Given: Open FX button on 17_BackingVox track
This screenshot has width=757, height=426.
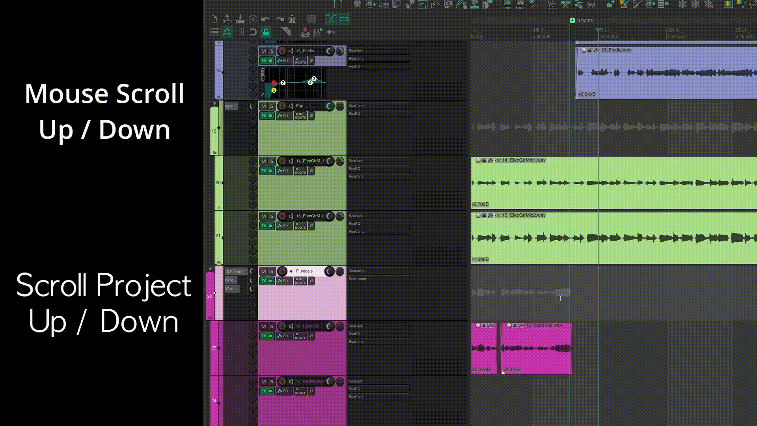Looking at the screenshot, I should pyautogui.click(x=264, y=391).
